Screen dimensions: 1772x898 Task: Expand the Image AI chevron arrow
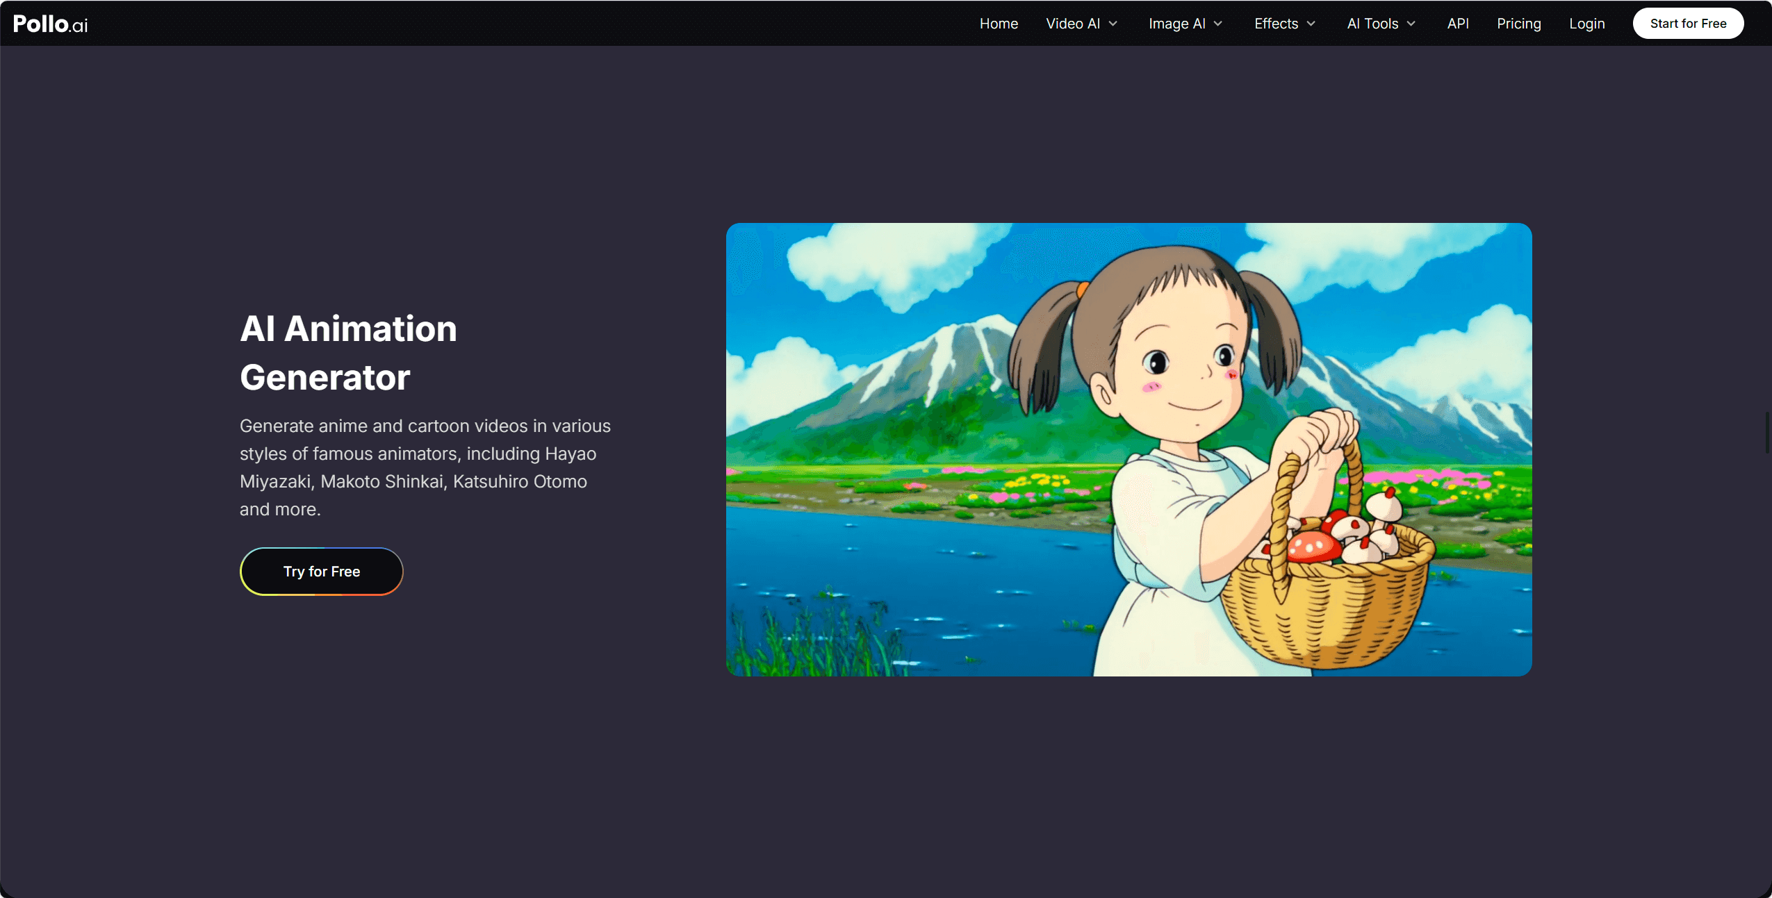point(1218,24)
